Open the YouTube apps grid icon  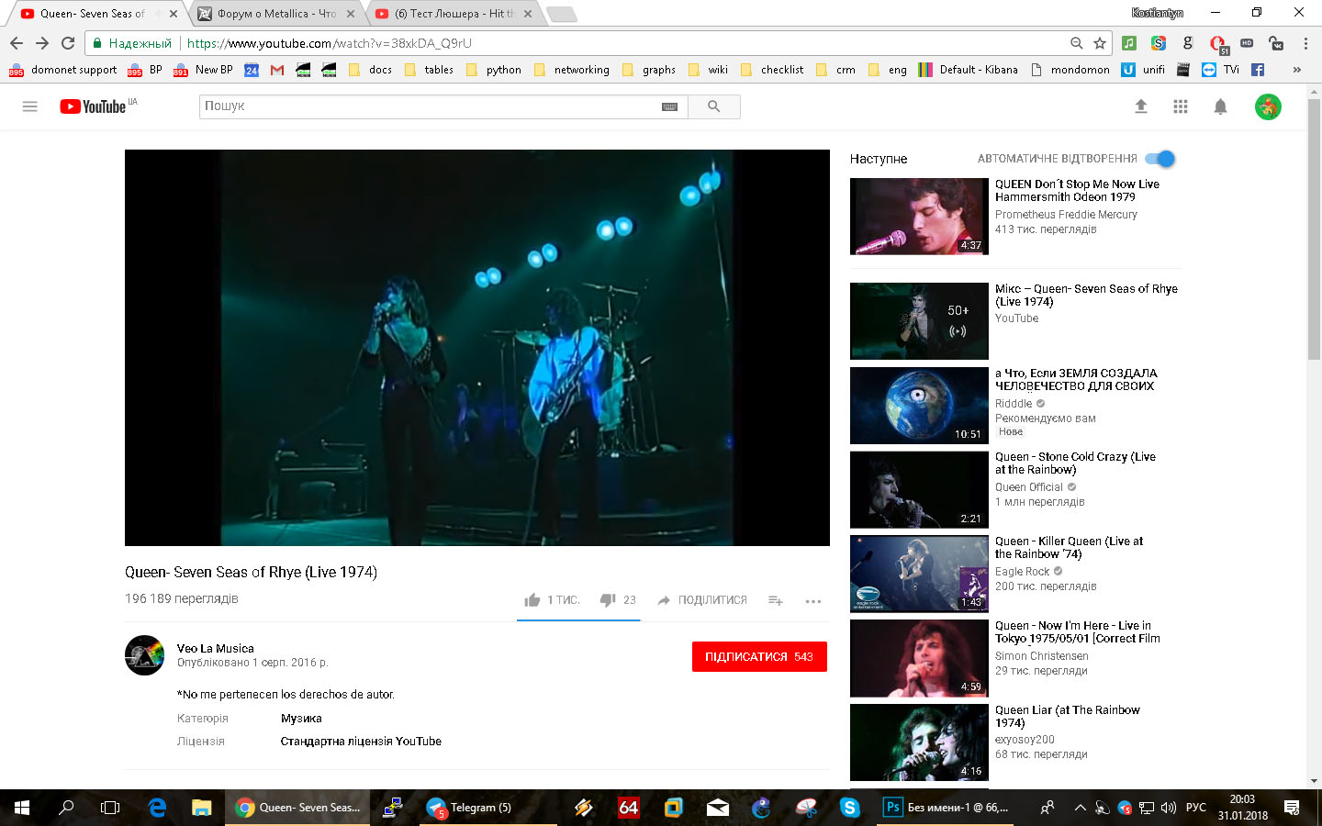[1181, 106]
